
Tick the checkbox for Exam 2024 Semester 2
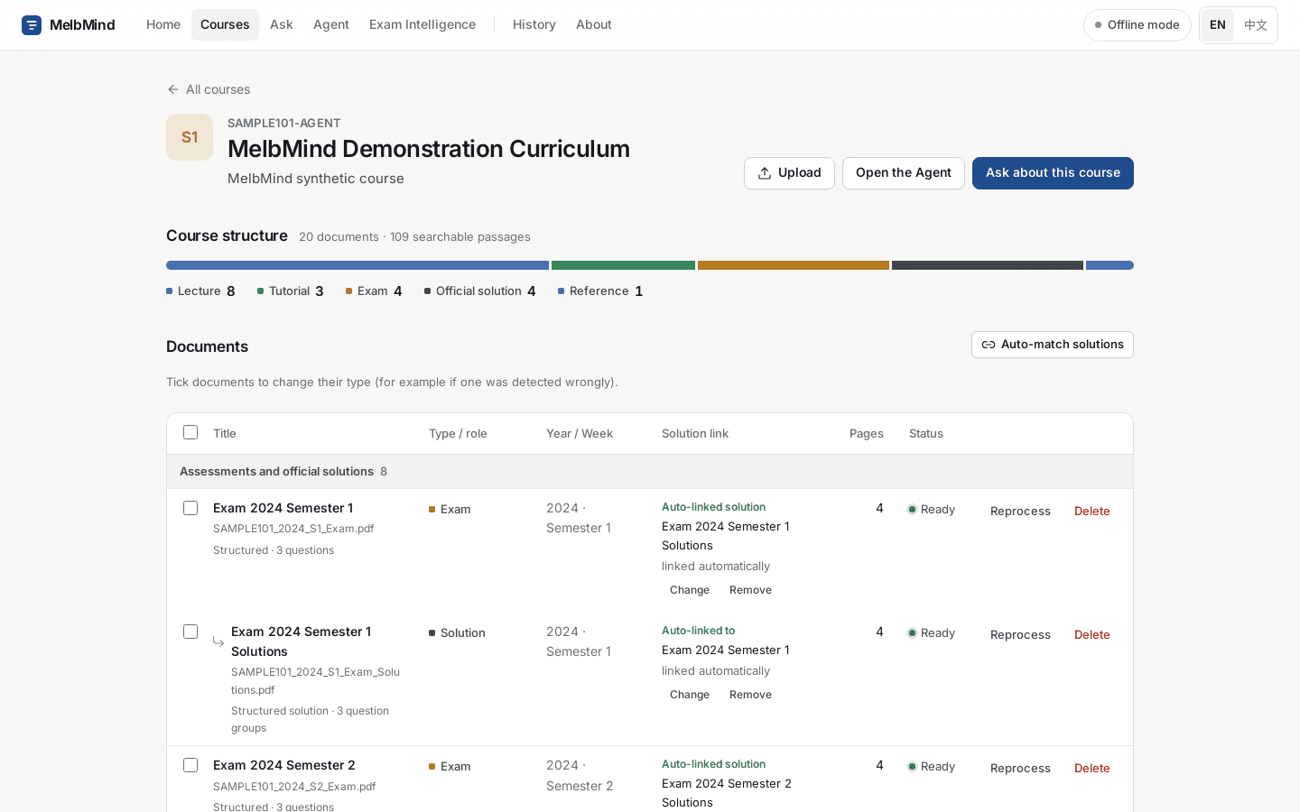190,765
